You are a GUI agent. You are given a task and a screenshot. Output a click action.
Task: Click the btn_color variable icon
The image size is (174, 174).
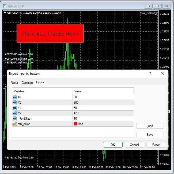pos(15,124)
